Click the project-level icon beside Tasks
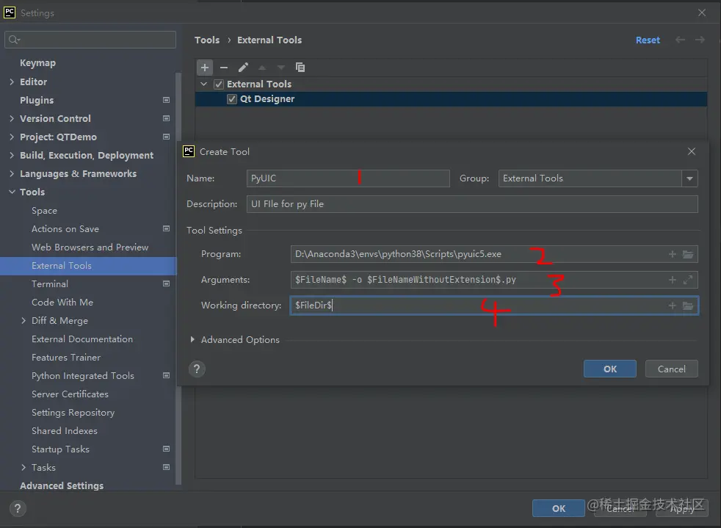 [x=167, y=467]
